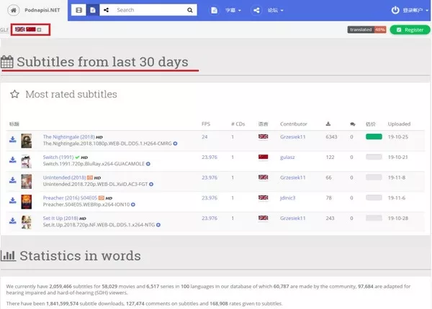Select the English flag language filter
The image size is (432, 309).
tap(19, 29)
